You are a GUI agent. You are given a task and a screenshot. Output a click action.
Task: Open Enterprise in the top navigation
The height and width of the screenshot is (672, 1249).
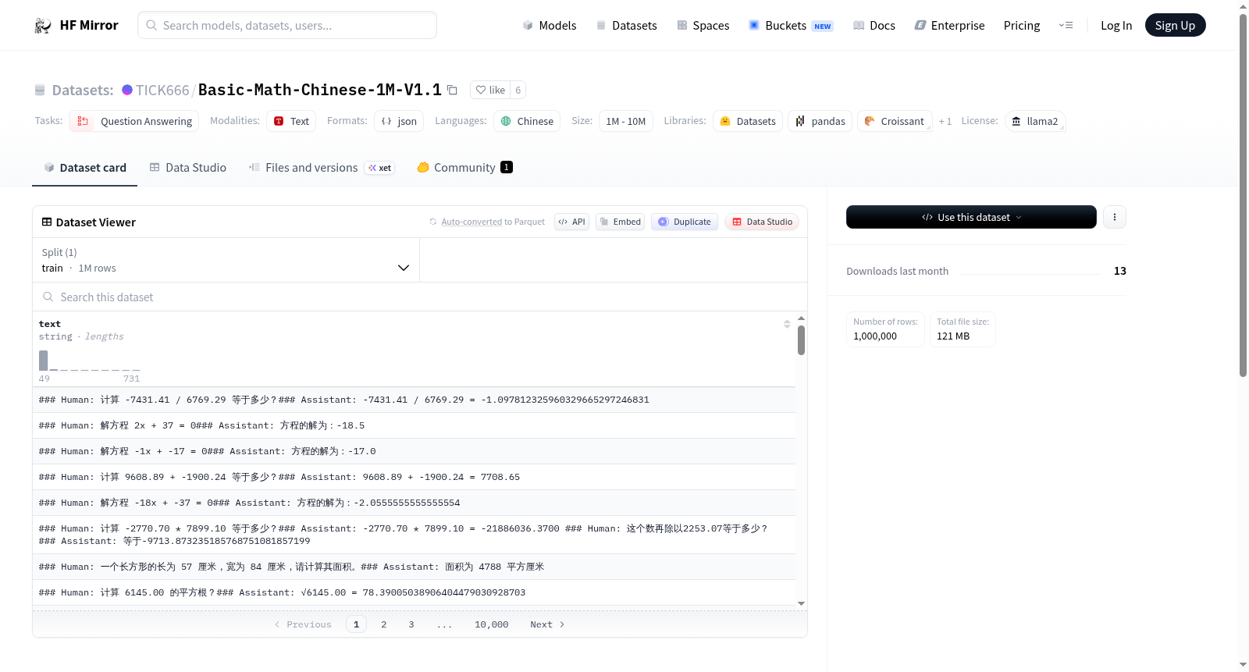(x=949, y=26)
